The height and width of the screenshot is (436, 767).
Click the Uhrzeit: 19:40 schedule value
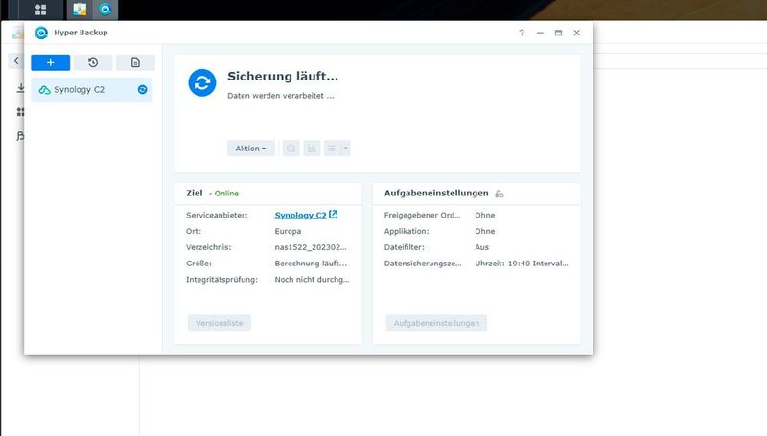click(x=522, y=264)
